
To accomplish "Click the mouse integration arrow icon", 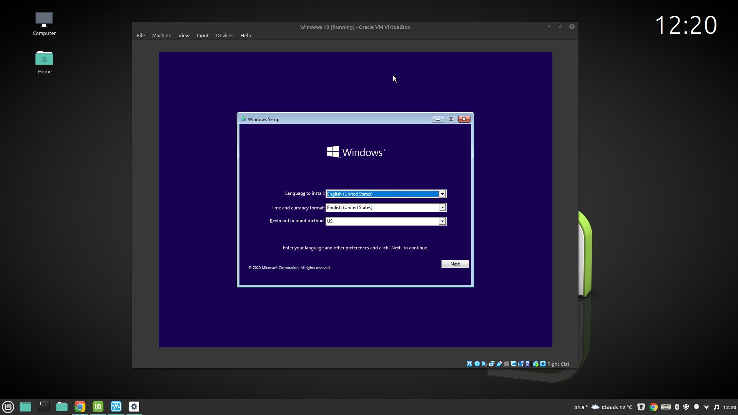I will click(x=535, y=364).
